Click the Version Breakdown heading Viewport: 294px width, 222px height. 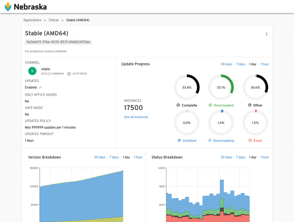(45, 157)
